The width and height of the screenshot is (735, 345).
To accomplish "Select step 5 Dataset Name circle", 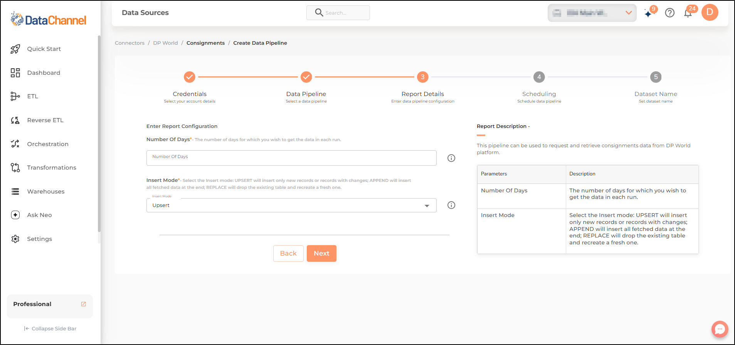I will point(656,77).
